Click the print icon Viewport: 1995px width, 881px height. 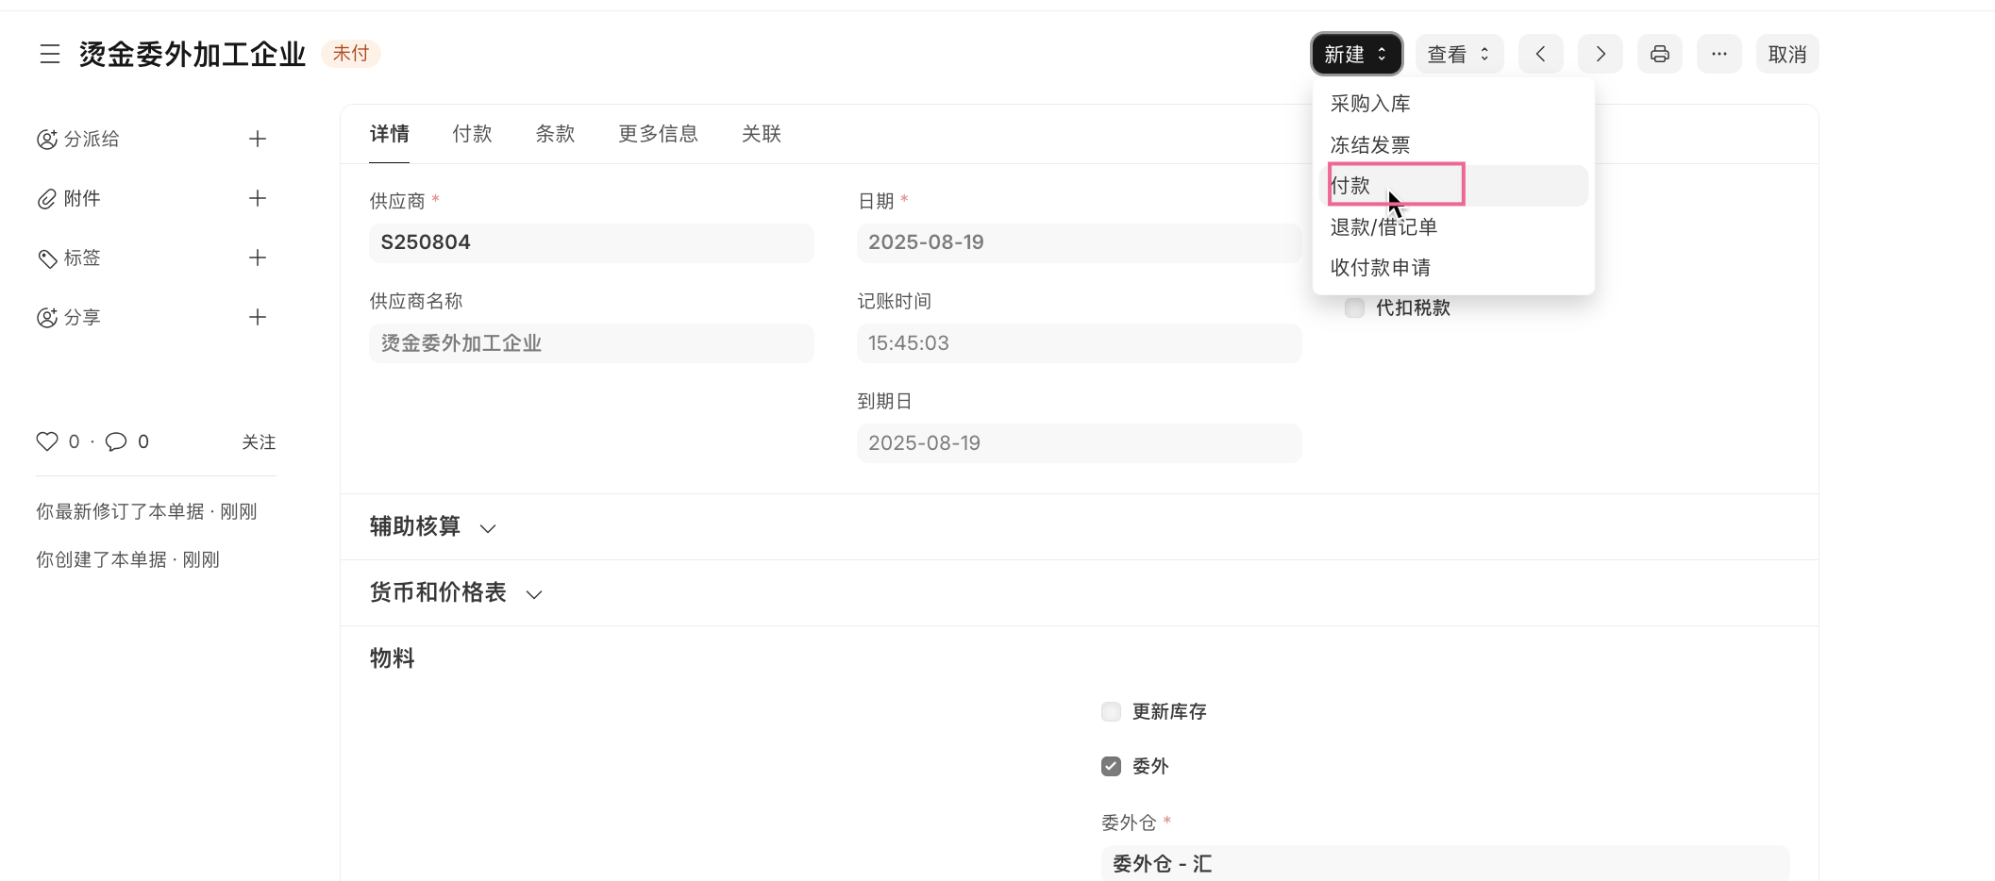pyautogui.click(x=1659, y=55)
